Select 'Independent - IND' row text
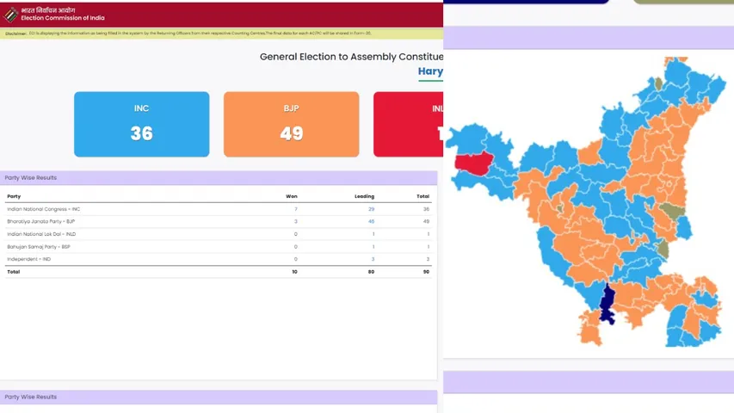 pyautogui.click(x=29, y=259)
